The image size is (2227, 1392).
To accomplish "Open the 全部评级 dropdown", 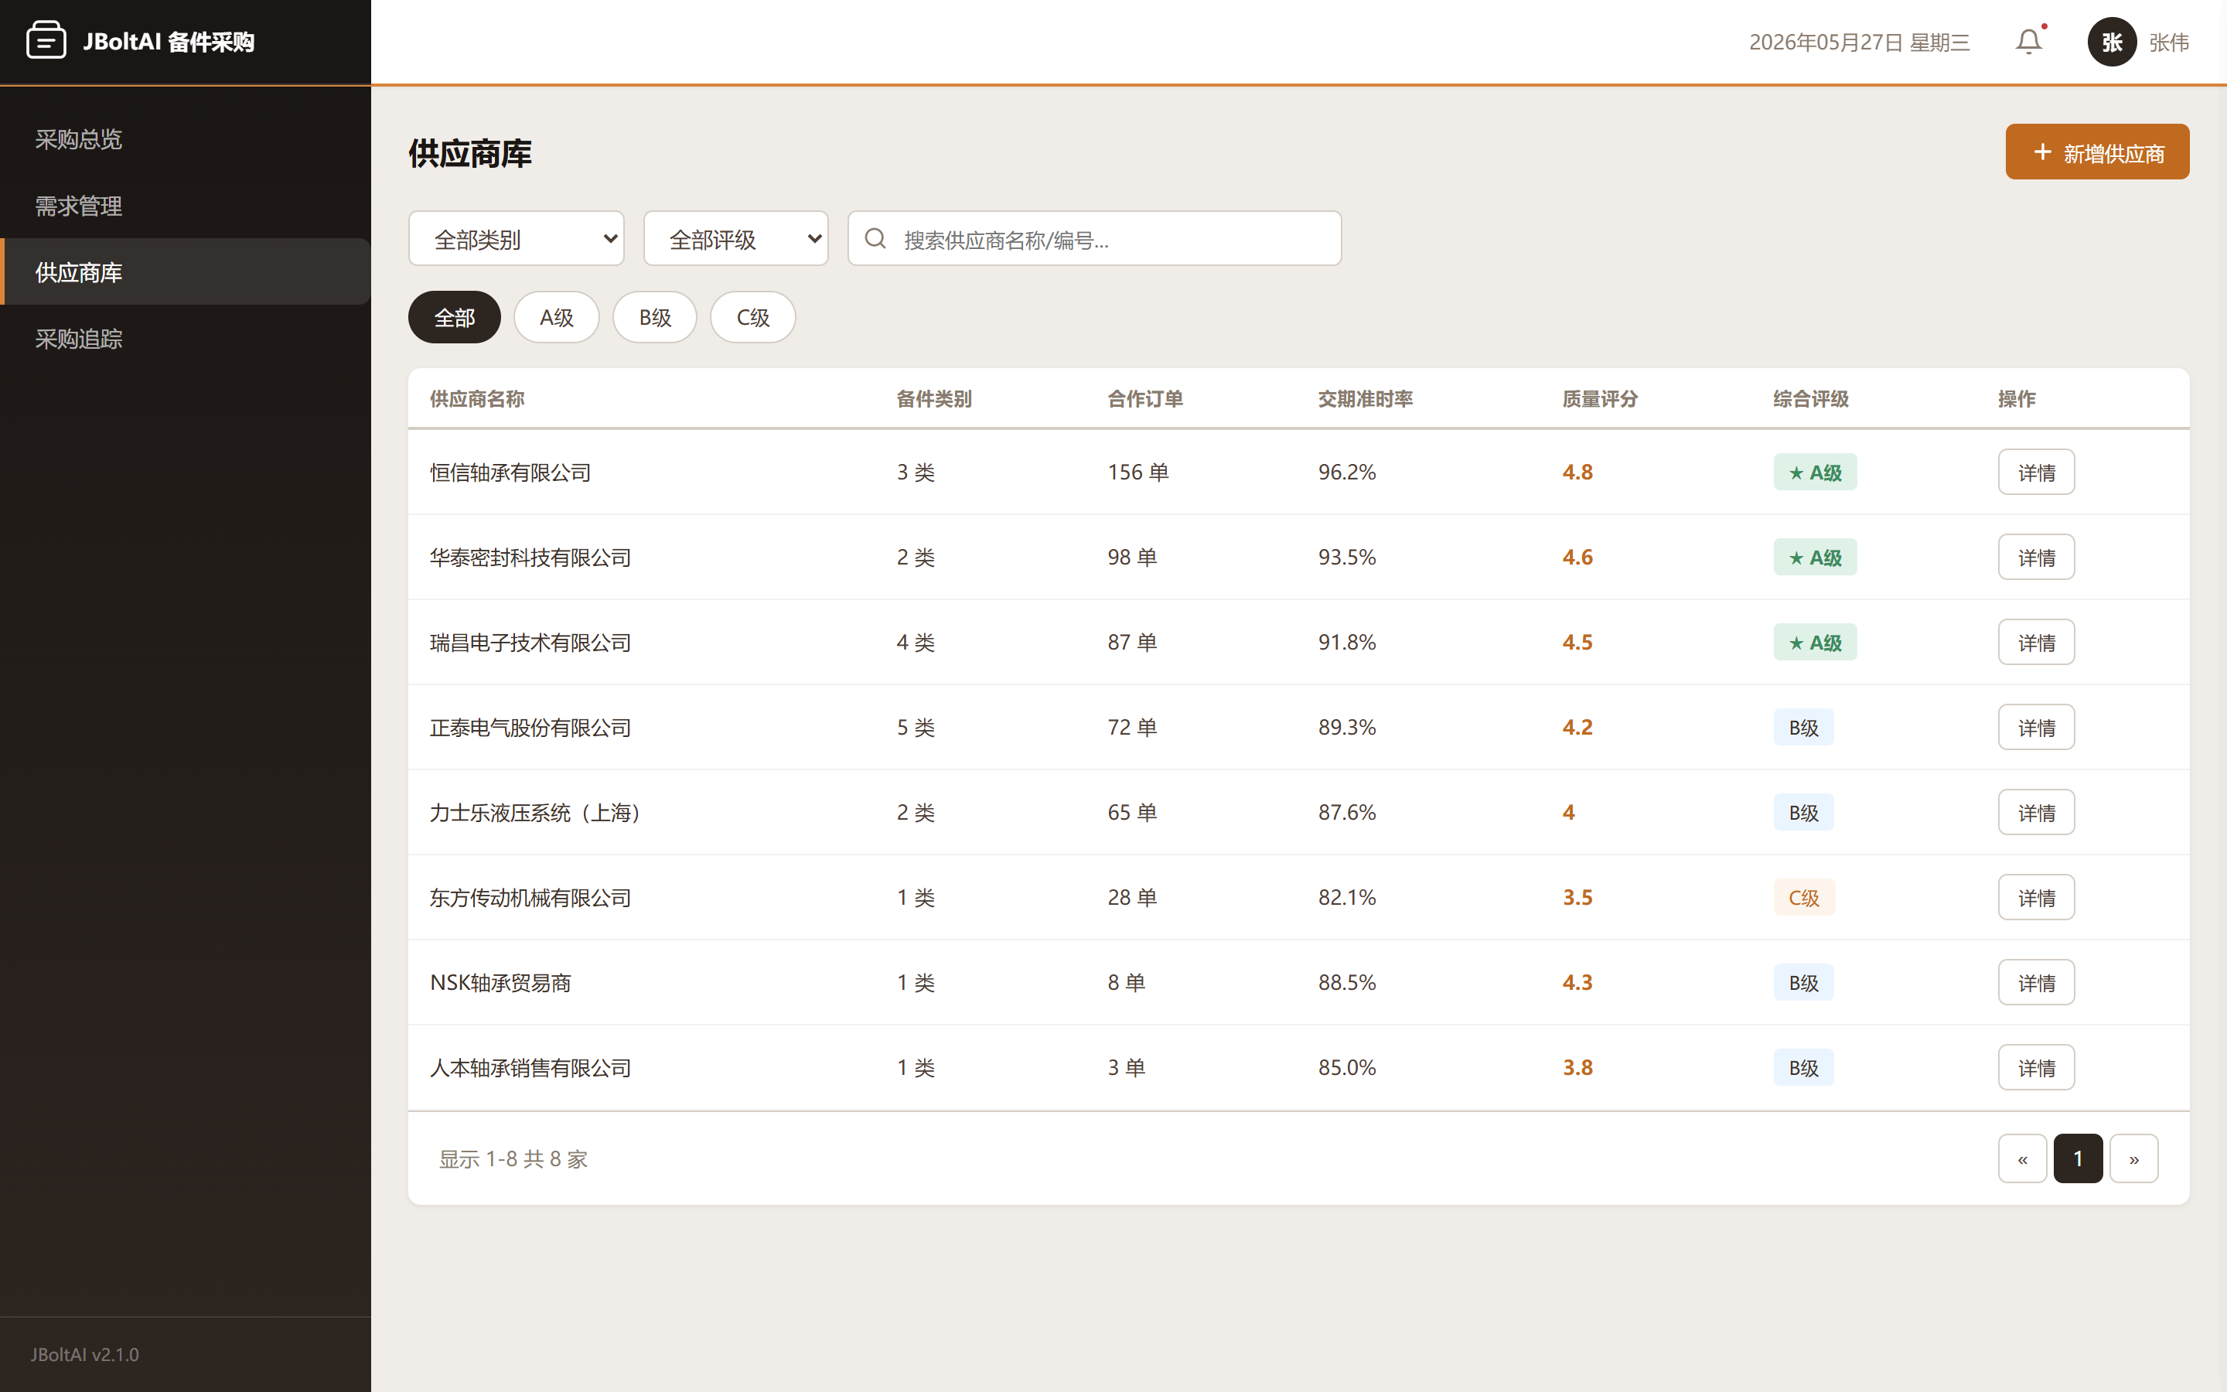I will pyautogui.click(x=735, y=238).
